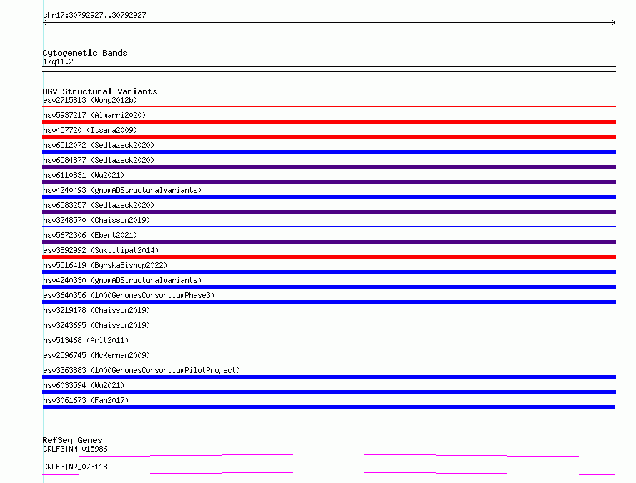Click label esv2596745 (McKernan2009)
636x483 pixels.
click(x=96, y=355)
